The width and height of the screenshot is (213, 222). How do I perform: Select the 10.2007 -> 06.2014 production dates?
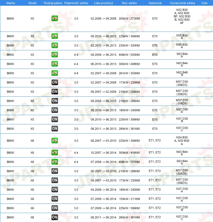point(104,153)
